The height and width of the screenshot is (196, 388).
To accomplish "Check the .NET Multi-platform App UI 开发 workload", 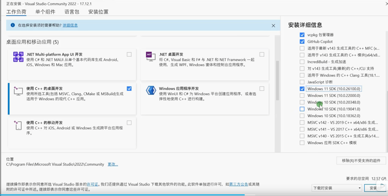I will click(129, 55).
